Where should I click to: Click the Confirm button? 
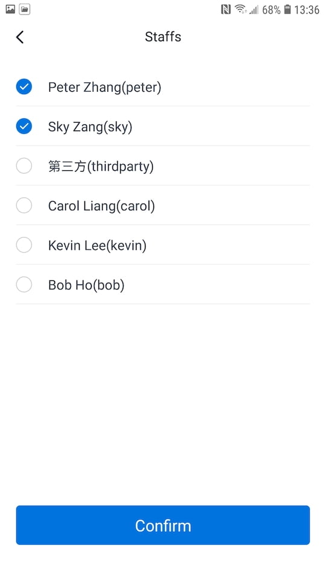[x=162, y=525]
